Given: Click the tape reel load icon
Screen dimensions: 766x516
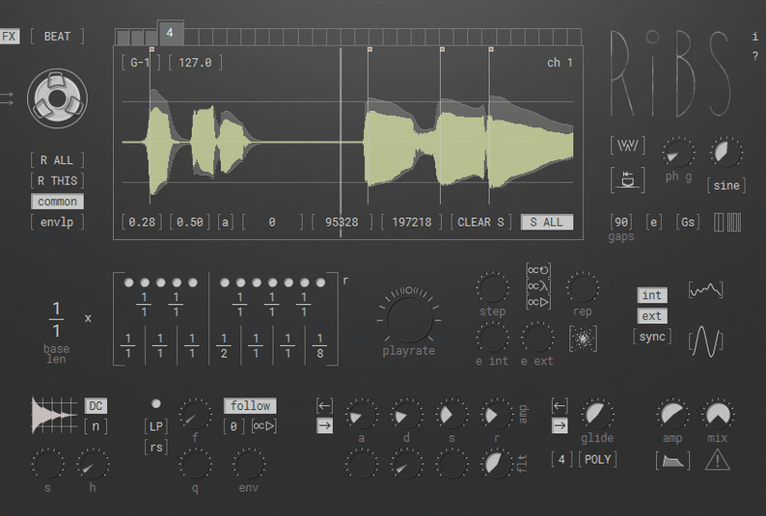Looking at the screenshot, I should [x=57, y=98].
